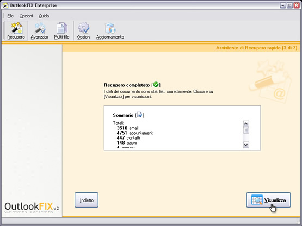This screenshot has height=226, width=302.
Task: Select the '447 contatti' summary line
Action: click(x=128, y=138)
